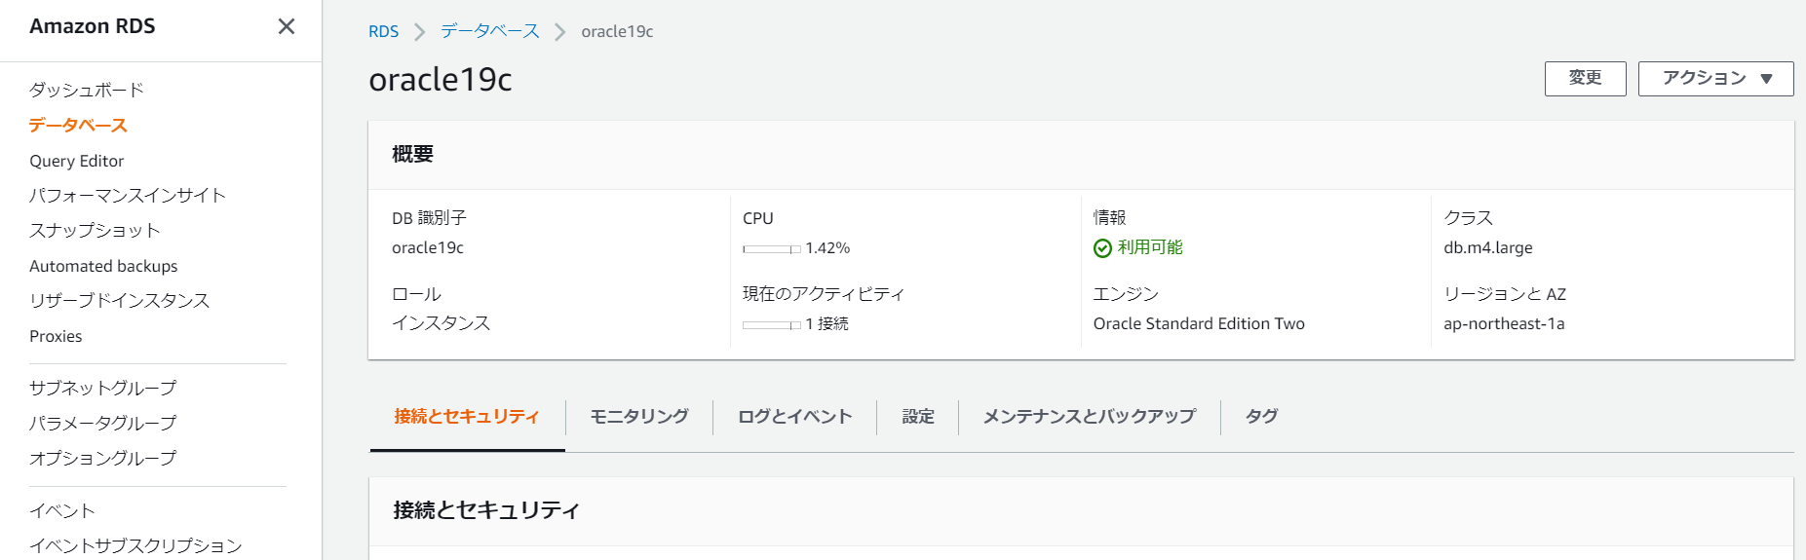Click DB identifier value oracle19c
1806x560 pixels.
428,247
